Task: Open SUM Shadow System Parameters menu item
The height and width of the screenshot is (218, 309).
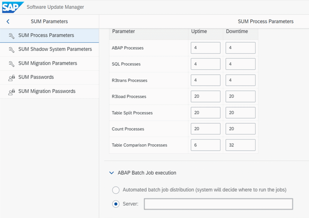Action: (55, 49)
